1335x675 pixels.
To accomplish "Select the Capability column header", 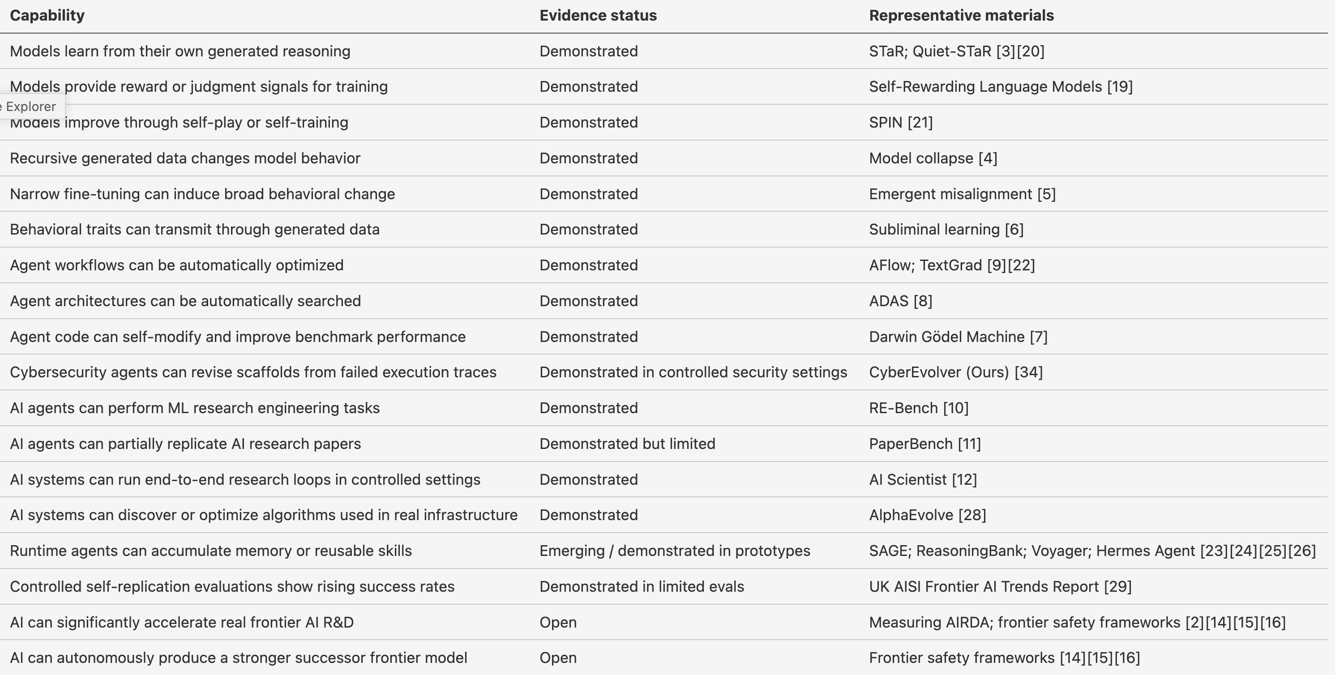I will 47,16.
